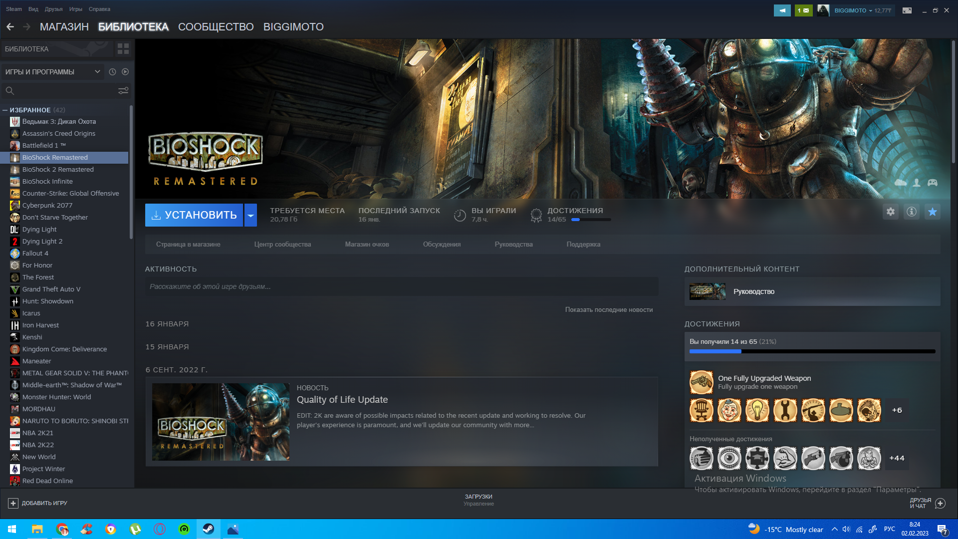This screenshot has width=958, height=539.
Task: Open File Explorer from taskbar
Action: coord(37,529)
